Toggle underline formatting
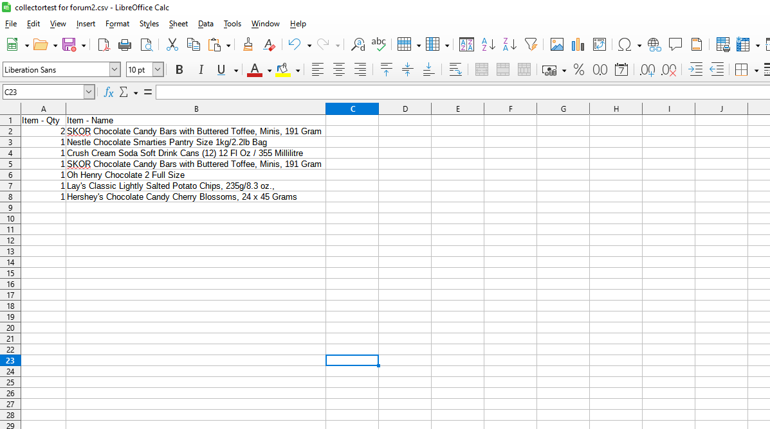Viewport: 770px width, 429px height. pyautogui.click(x=221, y=69)
